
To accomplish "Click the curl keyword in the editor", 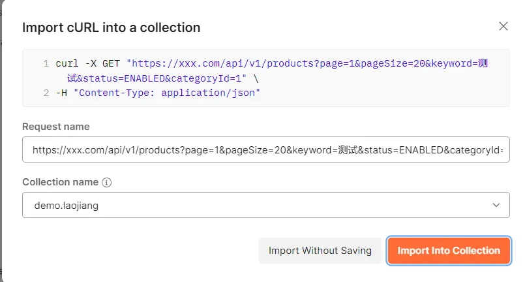I will [67, 64].
